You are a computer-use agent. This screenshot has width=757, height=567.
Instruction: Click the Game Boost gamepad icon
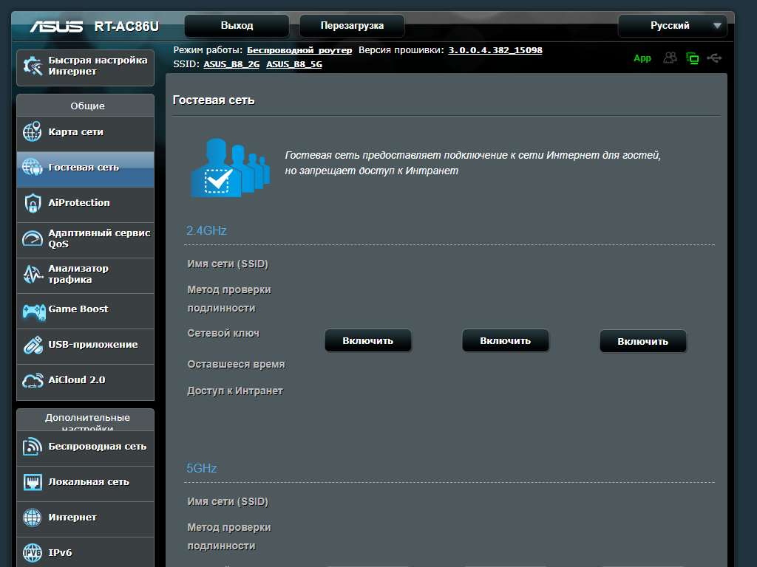[34, 312]
